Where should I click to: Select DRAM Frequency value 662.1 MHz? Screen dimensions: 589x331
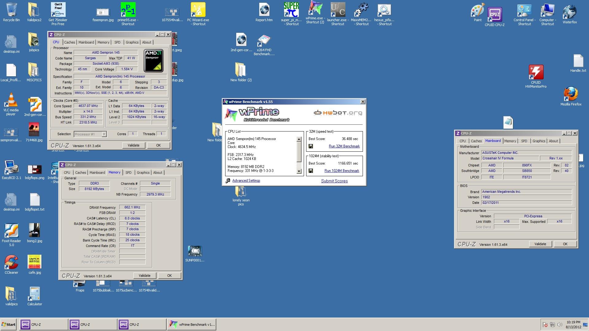tap(132, 207)
